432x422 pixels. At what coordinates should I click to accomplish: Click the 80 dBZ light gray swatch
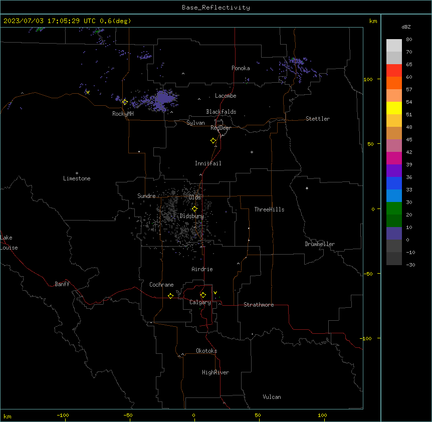[x=394, y=46]
